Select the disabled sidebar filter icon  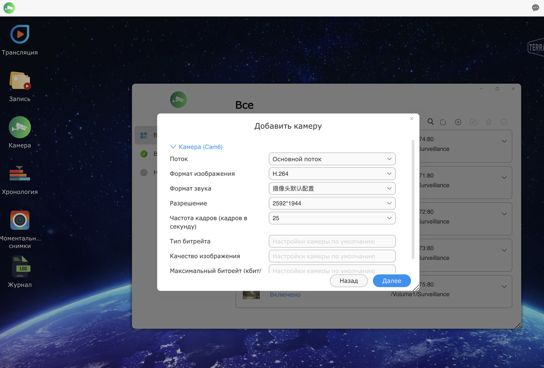pos(144,172)
